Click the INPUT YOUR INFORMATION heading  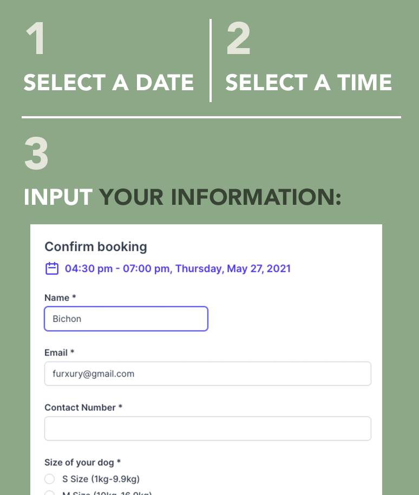coord(183,197)
